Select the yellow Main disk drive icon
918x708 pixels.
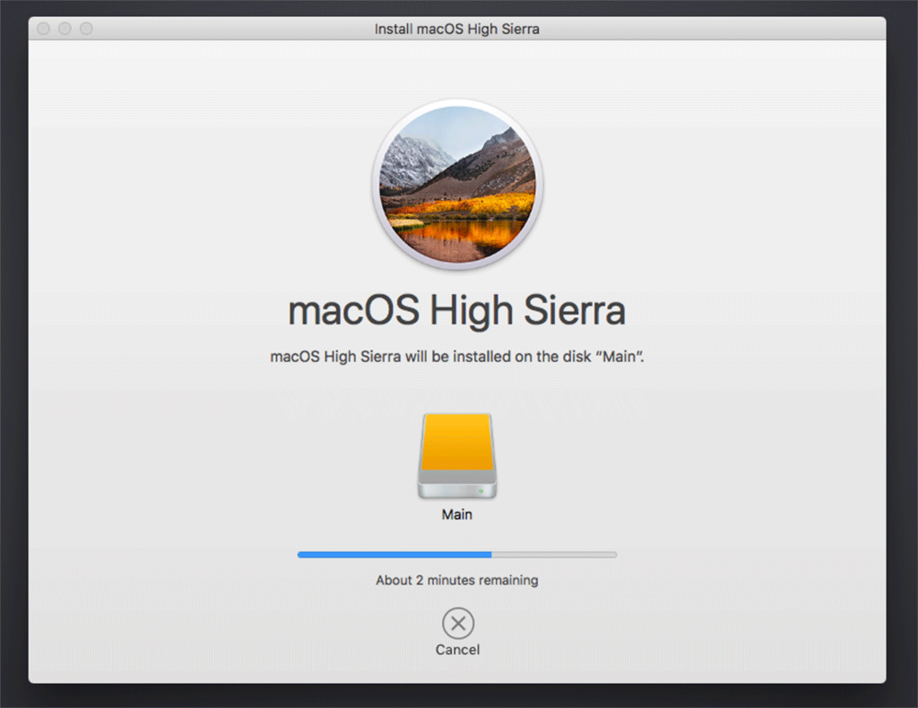click(x=457, y=443)
